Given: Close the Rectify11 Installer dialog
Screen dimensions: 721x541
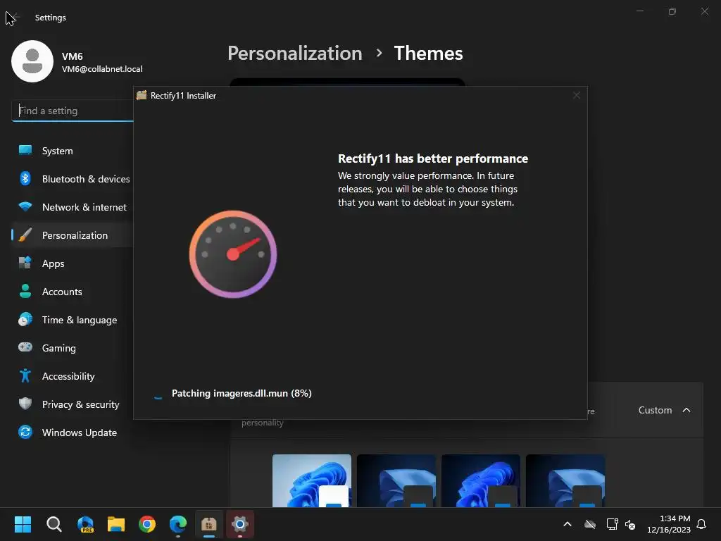Looking at the screenshot, I should tap(577, 95).
